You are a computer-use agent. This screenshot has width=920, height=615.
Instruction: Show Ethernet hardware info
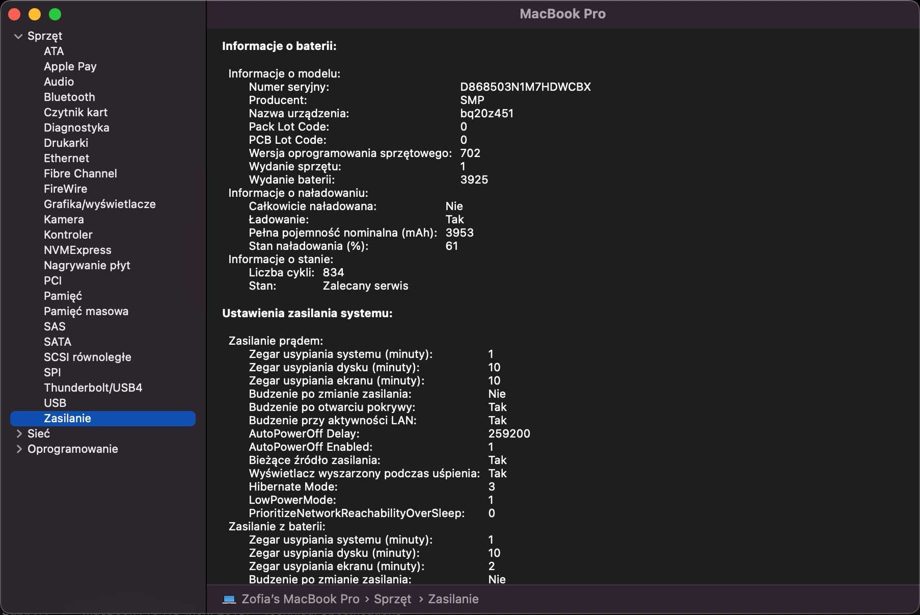67,158
